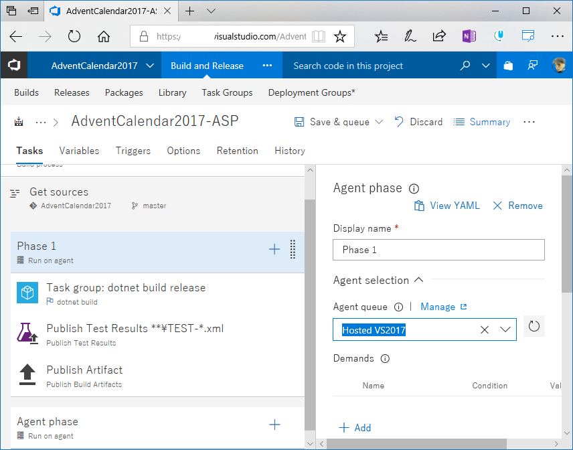The image size is (573, 450).
Task: Click the Publish Test Results flask icon
Action: pyautogui.click(x=27, y=333)
